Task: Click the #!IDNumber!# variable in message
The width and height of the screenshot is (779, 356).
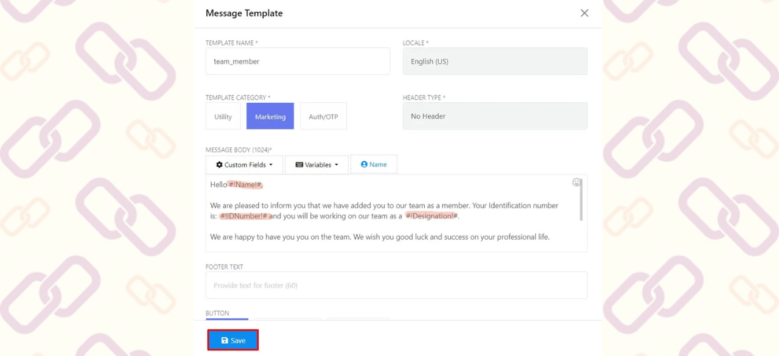Action: click(244, 216)
